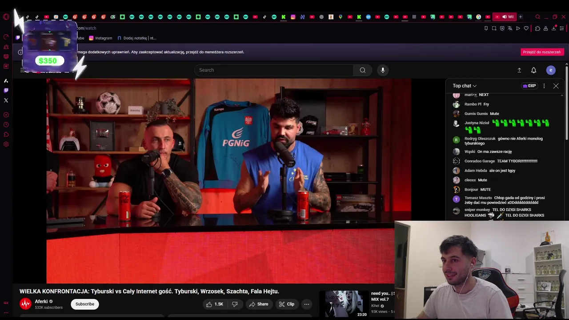Open the Aferki channel avatar
Viewport: 569px width, 320px height.
click(x=25, y=304)
